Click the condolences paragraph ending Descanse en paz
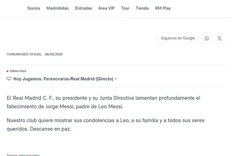Viewport: 232px width, 156px height. [x=105, y=124]
